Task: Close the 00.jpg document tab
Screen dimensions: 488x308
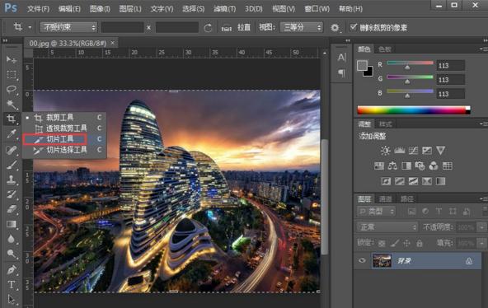Action: [113, 43]
